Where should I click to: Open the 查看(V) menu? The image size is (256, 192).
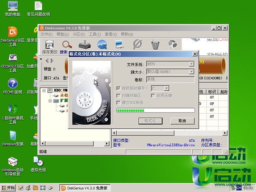click(x=111, y=34)
